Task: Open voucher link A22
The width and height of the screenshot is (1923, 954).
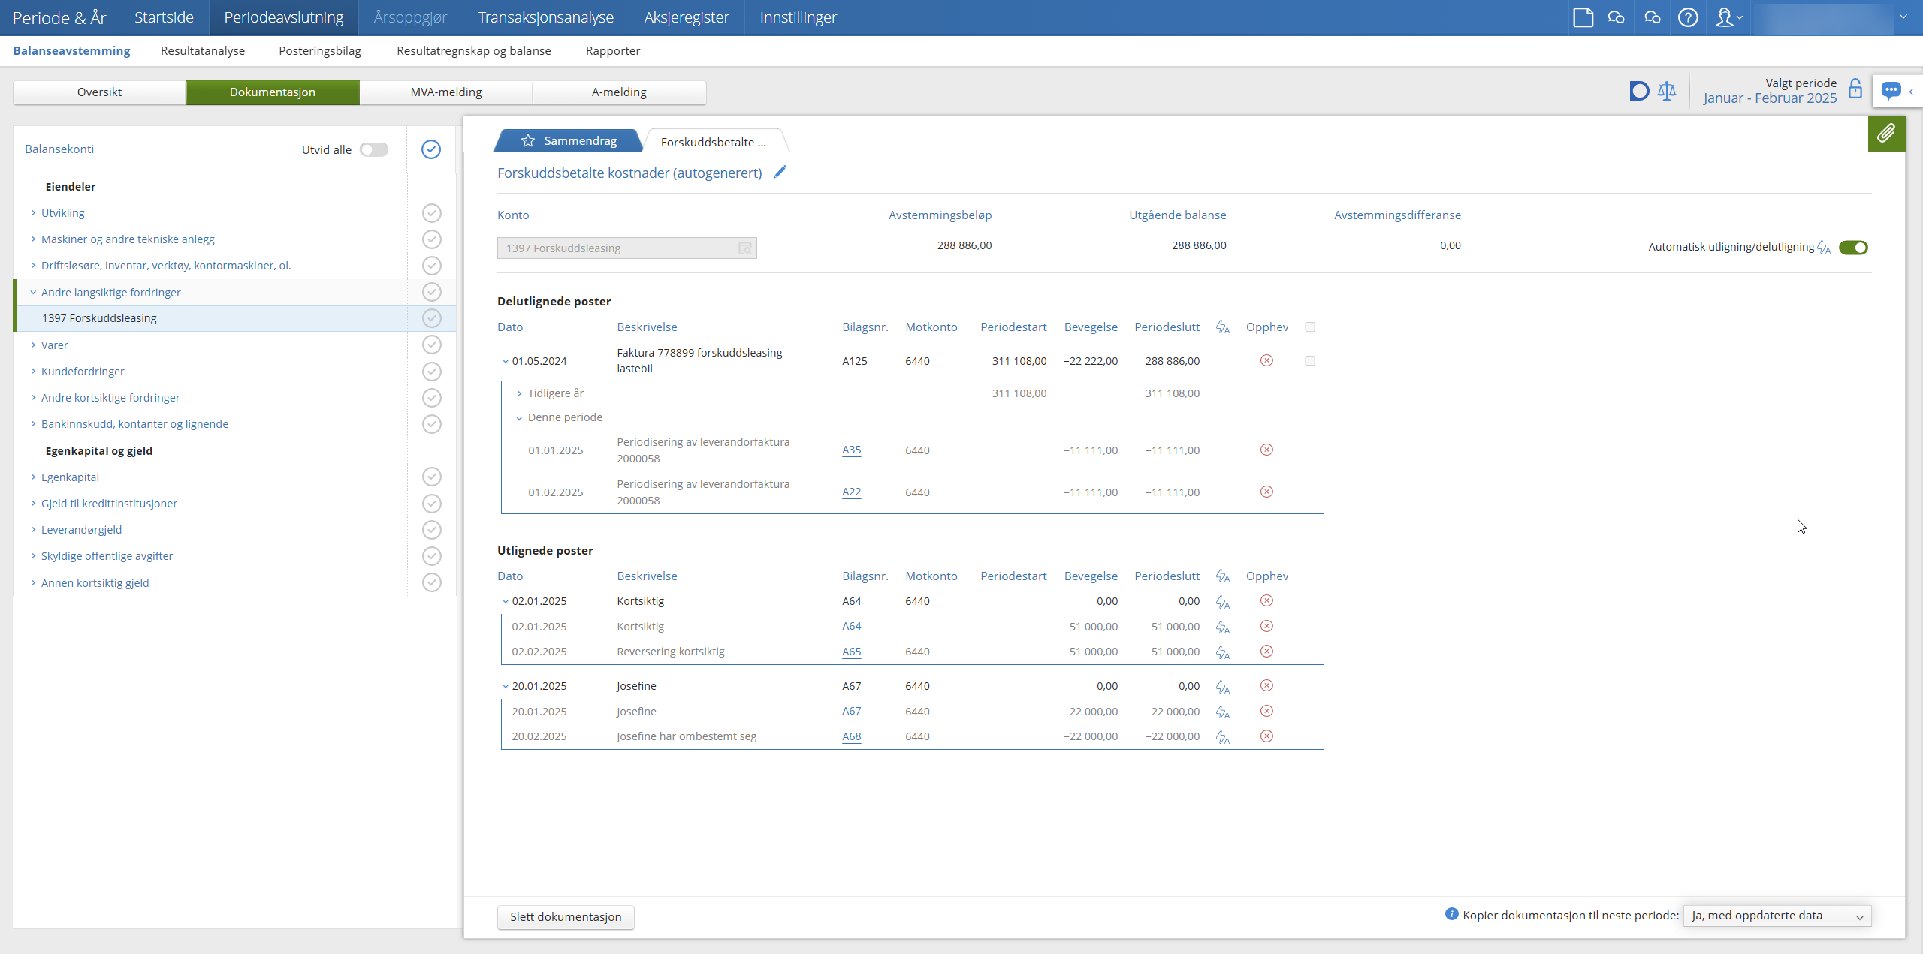Action: [x=851, y=492]
